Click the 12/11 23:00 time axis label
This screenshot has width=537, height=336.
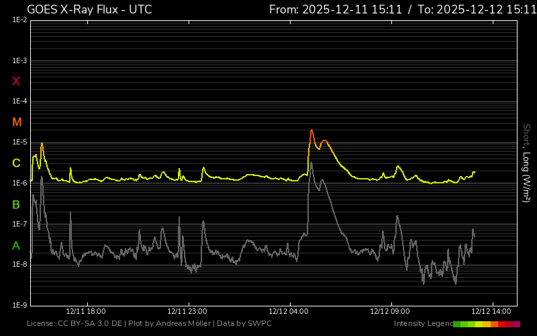click(x=187, y=311)
